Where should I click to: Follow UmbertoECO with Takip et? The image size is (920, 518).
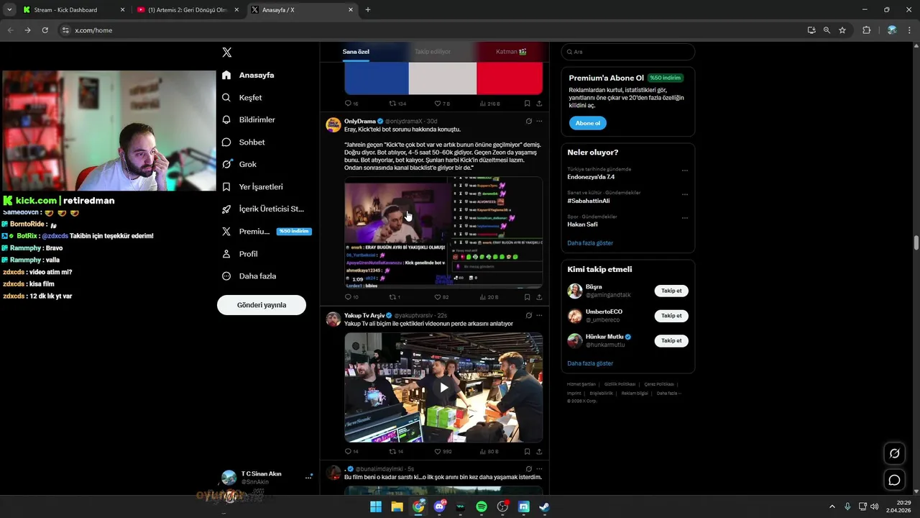click(x=671, y=316)
